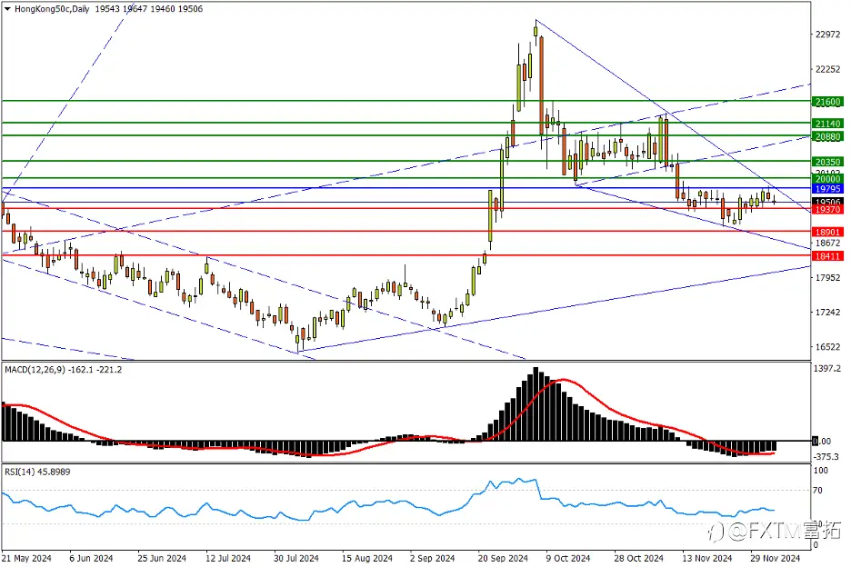Click the 28 Oct 2024 date label
Image resolution: width=851 pixels, height=567 pixels.
click(639, 558)
